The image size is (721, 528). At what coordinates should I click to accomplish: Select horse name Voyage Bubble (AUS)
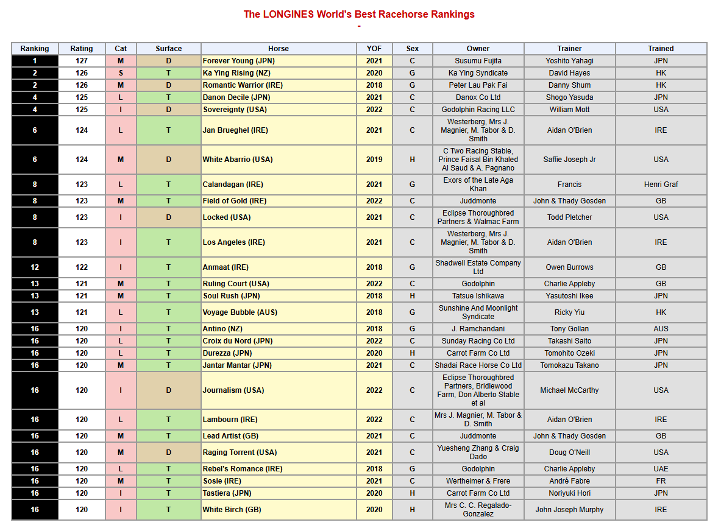click(240, 312)
